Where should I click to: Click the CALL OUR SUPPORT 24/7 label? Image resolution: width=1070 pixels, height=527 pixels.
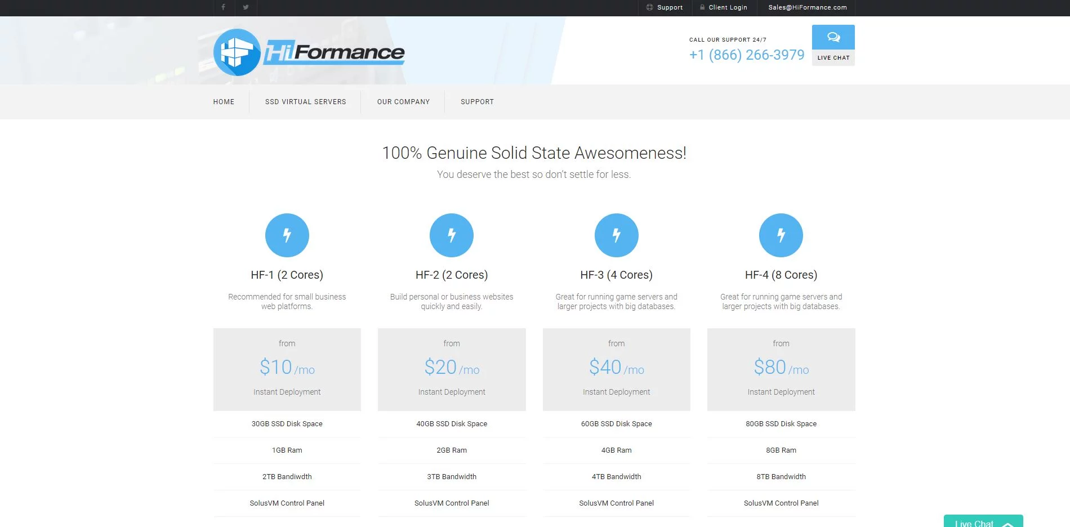[728, 40]
